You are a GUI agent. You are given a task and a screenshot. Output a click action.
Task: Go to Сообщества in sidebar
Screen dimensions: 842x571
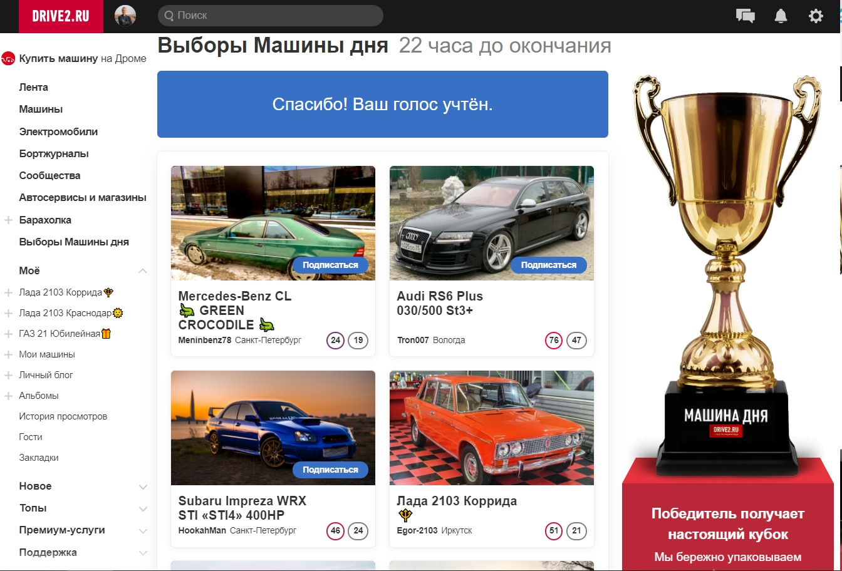click(49, 176)
